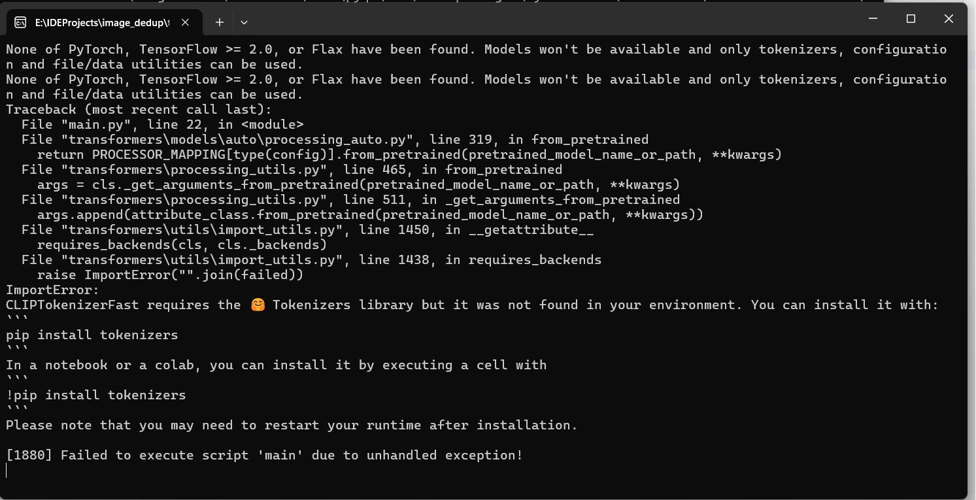976x500 pixels.
Task: Click the pip install tokenizers command text
Action: [91, 335]
